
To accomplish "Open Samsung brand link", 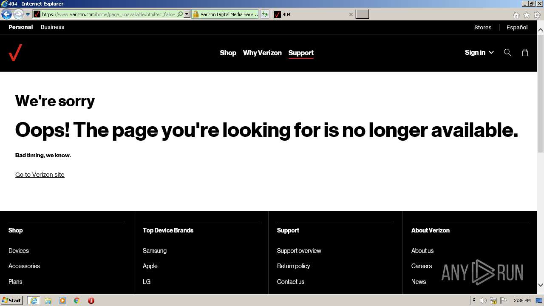I will pos(155,251).
